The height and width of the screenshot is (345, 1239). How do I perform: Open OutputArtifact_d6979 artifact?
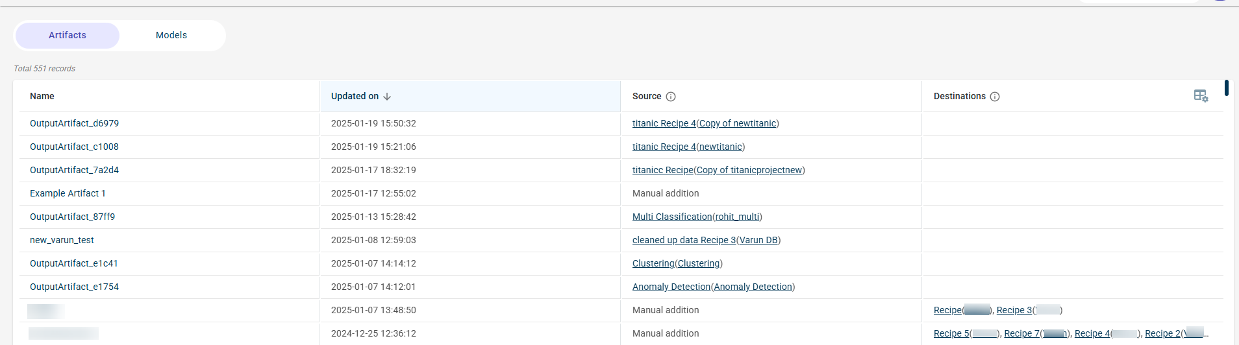click(x=74, y=123)
